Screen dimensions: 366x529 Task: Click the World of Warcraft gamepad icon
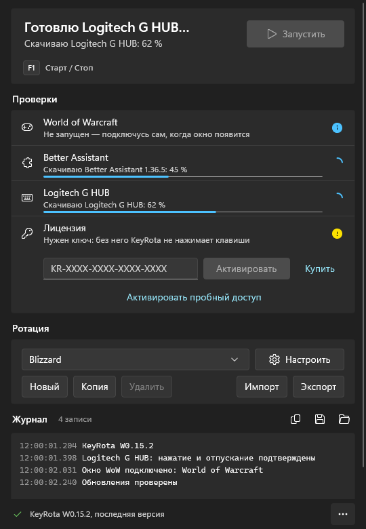tap(27, 128)
